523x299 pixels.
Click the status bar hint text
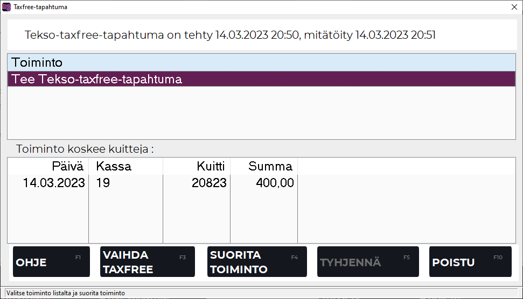tap(66, 293)
